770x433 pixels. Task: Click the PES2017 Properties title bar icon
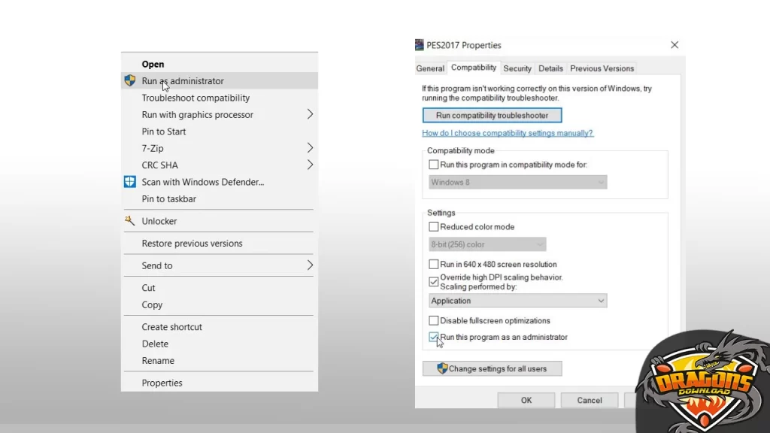(420, 45)
